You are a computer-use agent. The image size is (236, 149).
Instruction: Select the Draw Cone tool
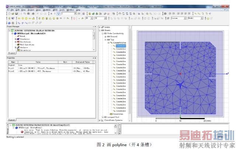point(50,18)
